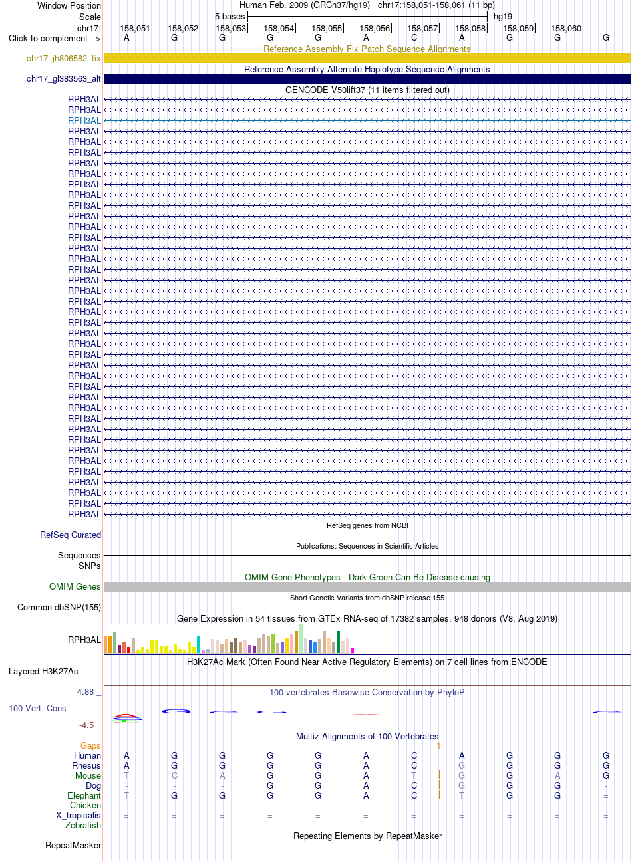Open the GENCODE V50lift37 track title
Viewport: 632px width, 861px height.
(367, 90)
